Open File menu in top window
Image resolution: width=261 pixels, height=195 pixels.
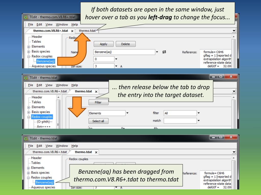tap(31, 25)
